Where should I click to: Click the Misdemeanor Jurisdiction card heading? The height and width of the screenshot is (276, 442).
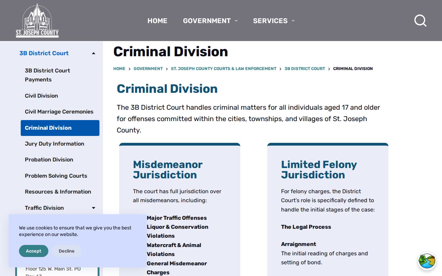tap(168, 170)
